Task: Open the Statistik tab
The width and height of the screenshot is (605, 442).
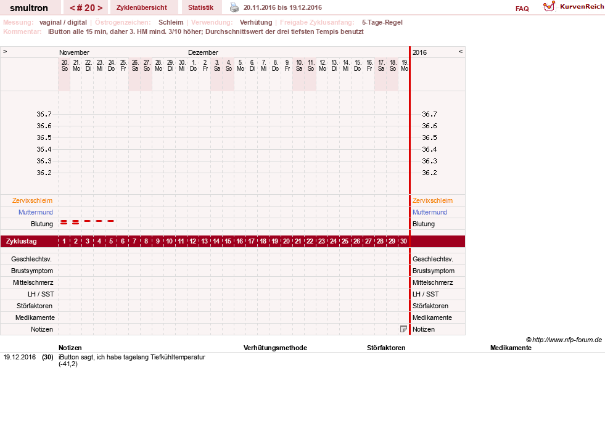Action: click(x=200, y=7)
